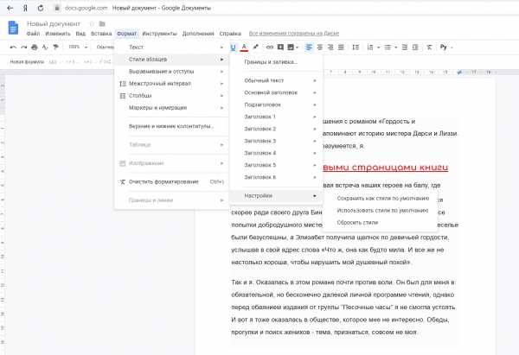Viewport: 519px width, 355px height.
Task: Decrease the paragraph indent
Action: coord(405,48)
